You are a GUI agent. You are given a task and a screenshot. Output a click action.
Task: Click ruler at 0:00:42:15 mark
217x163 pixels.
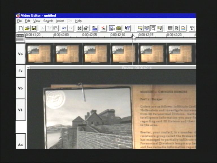[146, 35]
